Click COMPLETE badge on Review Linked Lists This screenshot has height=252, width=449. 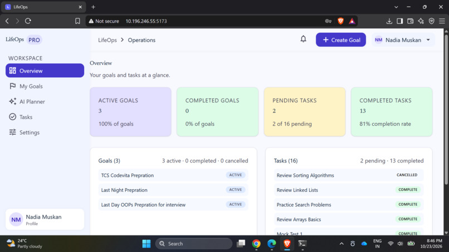[408, 190]
